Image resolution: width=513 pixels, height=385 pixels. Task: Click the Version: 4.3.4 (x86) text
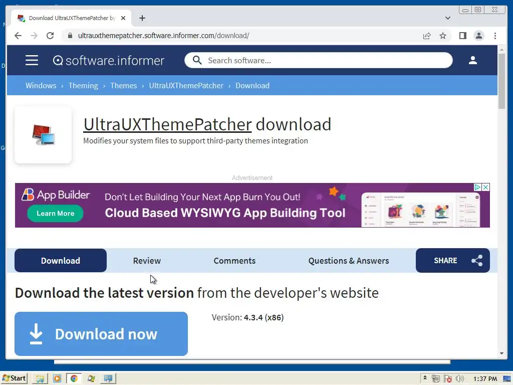(x=247, y=317)
